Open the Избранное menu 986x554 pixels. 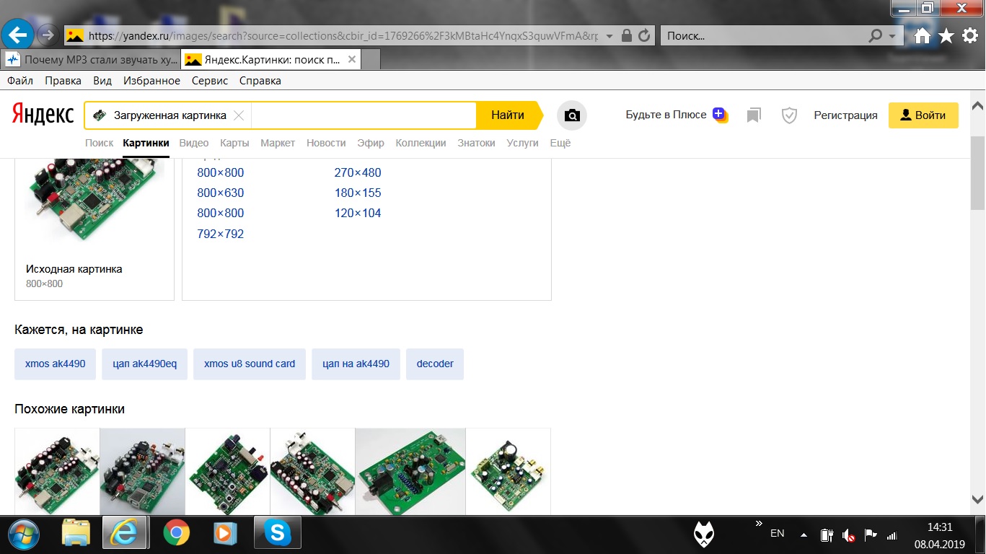tap(151, 81)
